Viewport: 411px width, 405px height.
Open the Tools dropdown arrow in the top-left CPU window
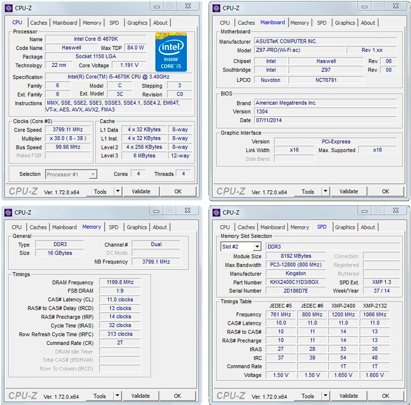[x=118, y=191]
